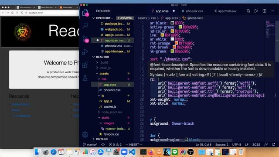Screen dimensions: 279x157
Task: Click the Open Changes compare icon in the editor toolbar
Action: click(248, 11)
